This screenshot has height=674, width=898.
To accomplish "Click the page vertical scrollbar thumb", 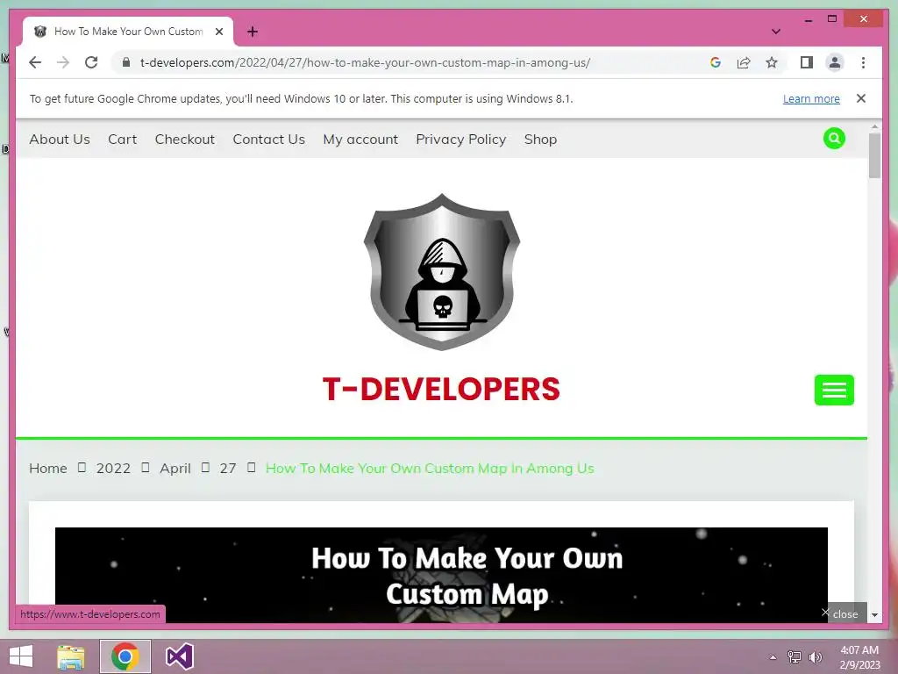I will tap(874, 155).
